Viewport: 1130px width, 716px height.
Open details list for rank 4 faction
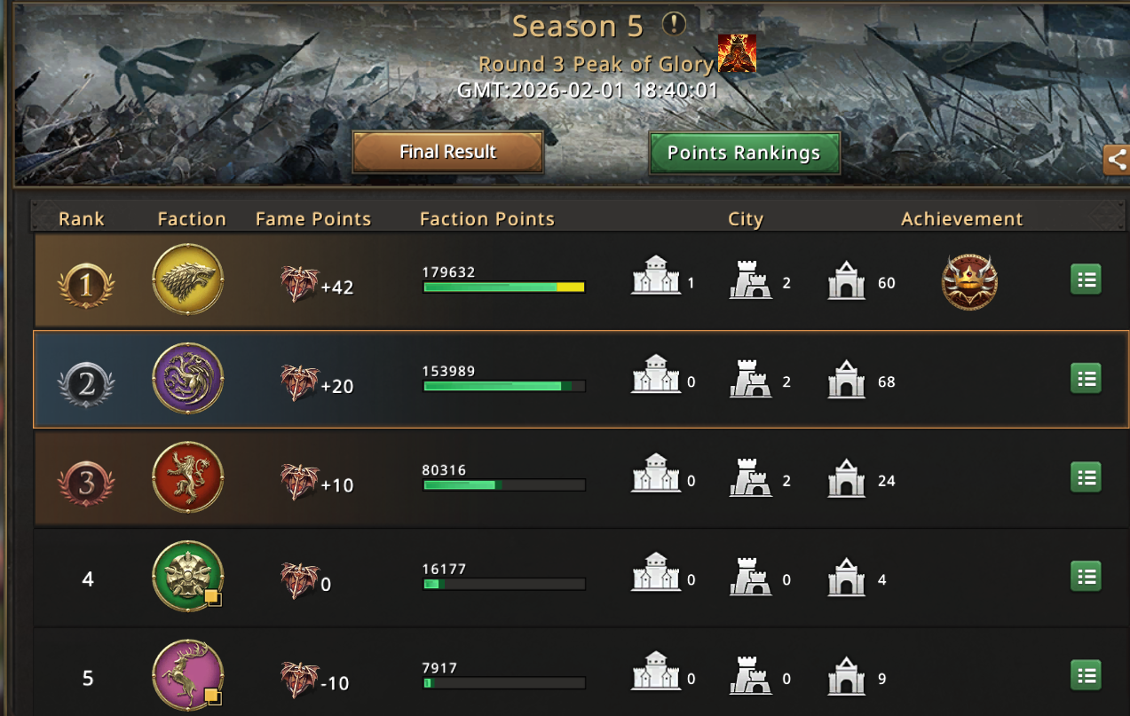tap(1086, 577)
